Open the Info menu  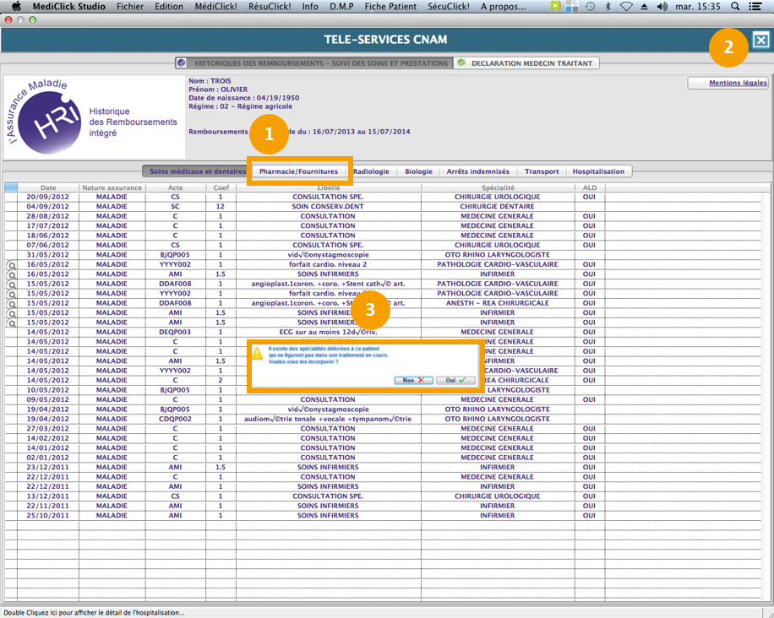click(310, 7)
